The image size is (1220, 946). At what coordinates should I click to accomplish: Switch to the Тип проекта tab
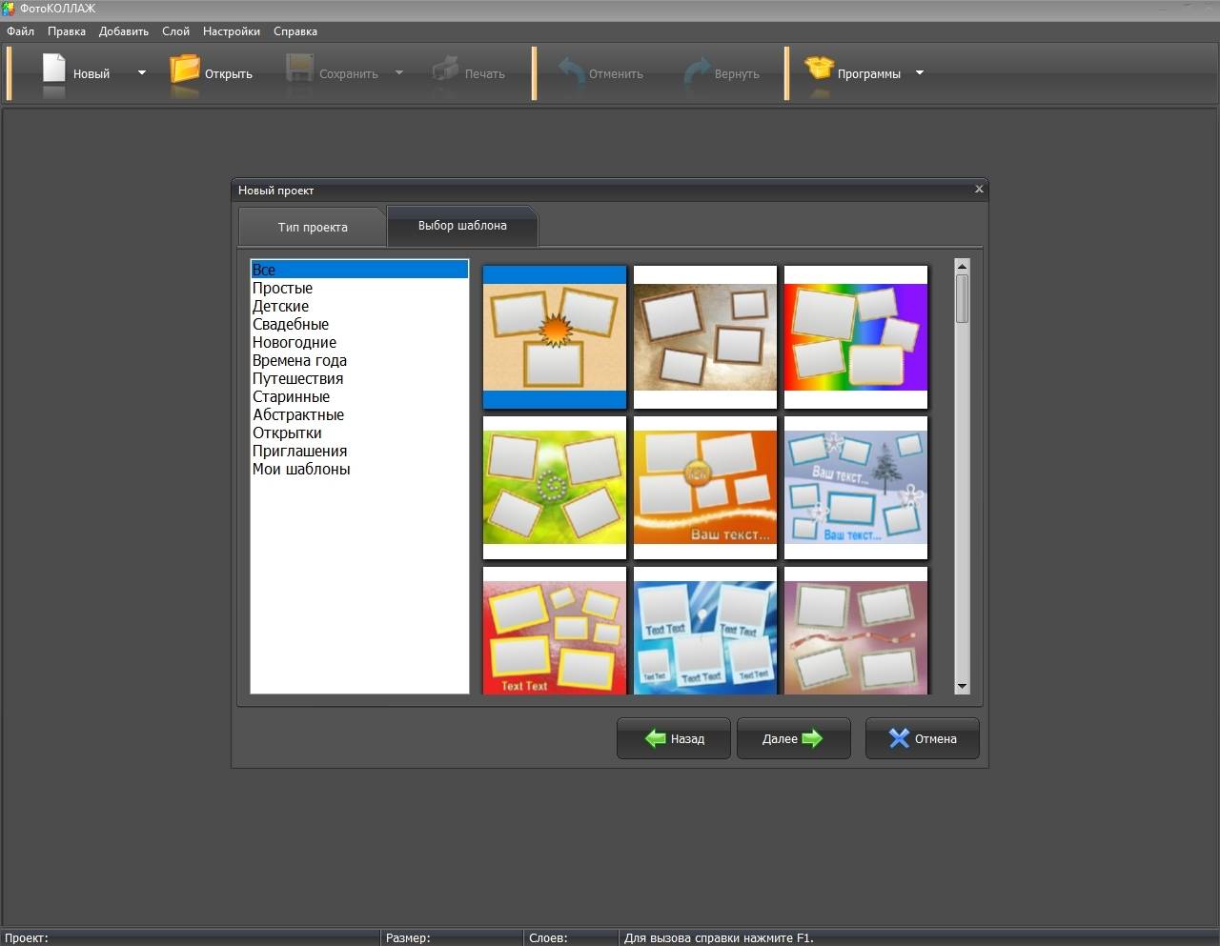tap(313, 228)
